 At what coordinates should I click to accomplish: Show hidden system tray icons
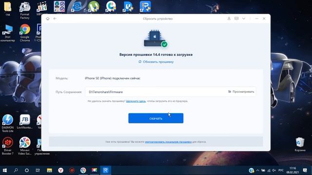click(x=258, y=170)
